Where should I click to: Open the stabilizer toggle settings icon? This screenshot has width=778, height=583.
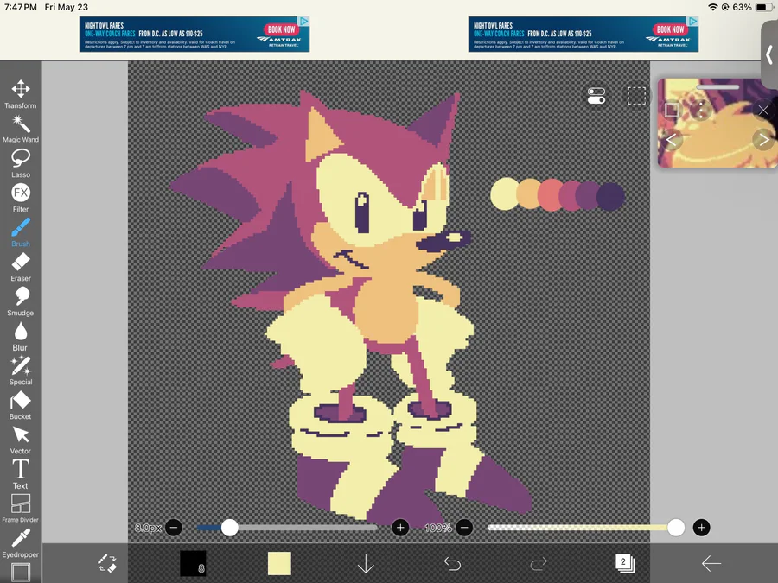click(596, 96)
